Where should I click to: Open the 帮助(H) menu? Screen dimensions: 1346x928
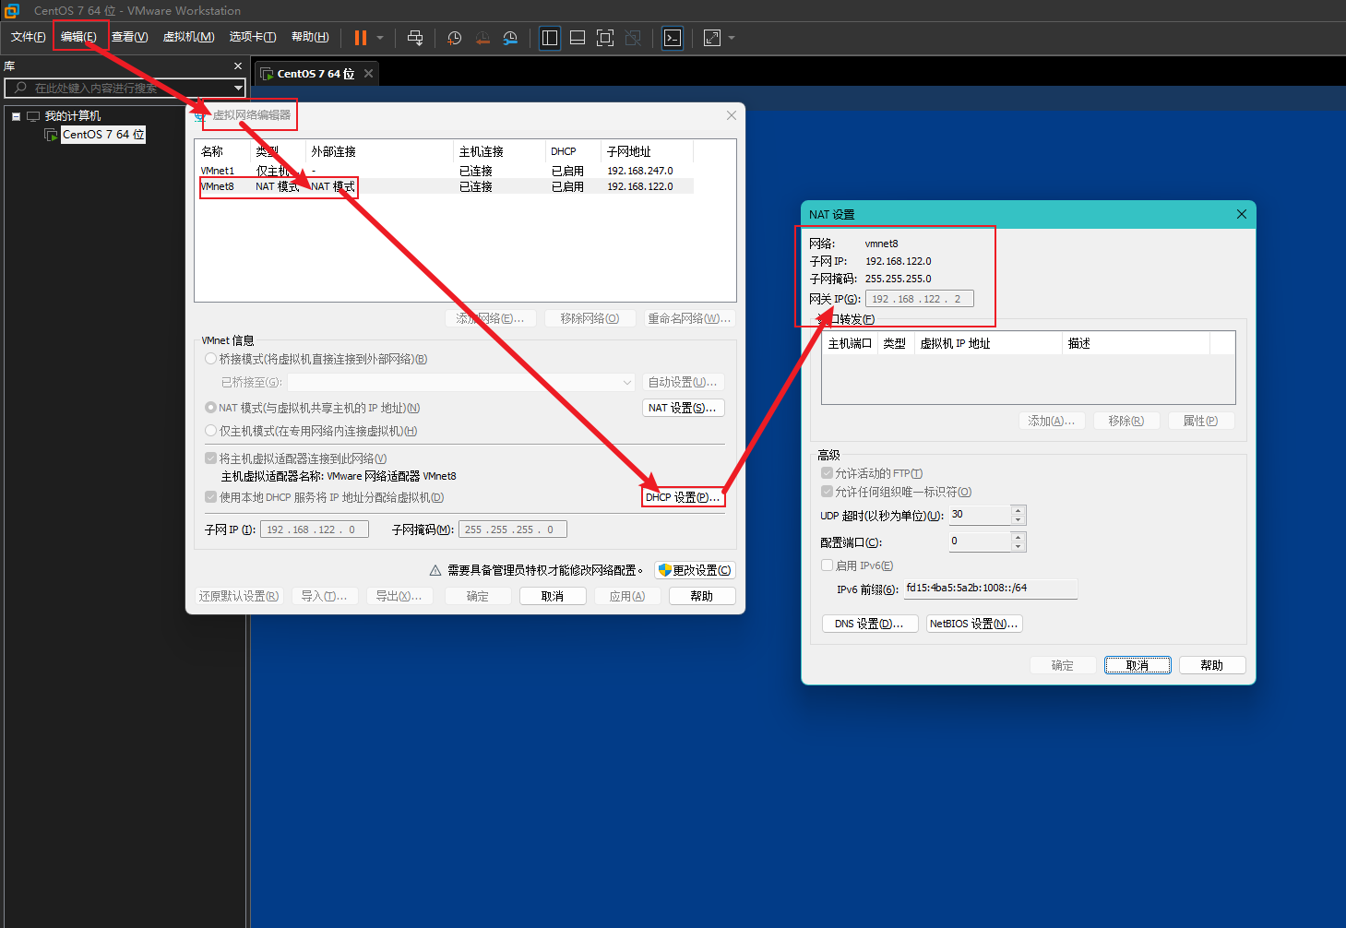tap(310, 37)
